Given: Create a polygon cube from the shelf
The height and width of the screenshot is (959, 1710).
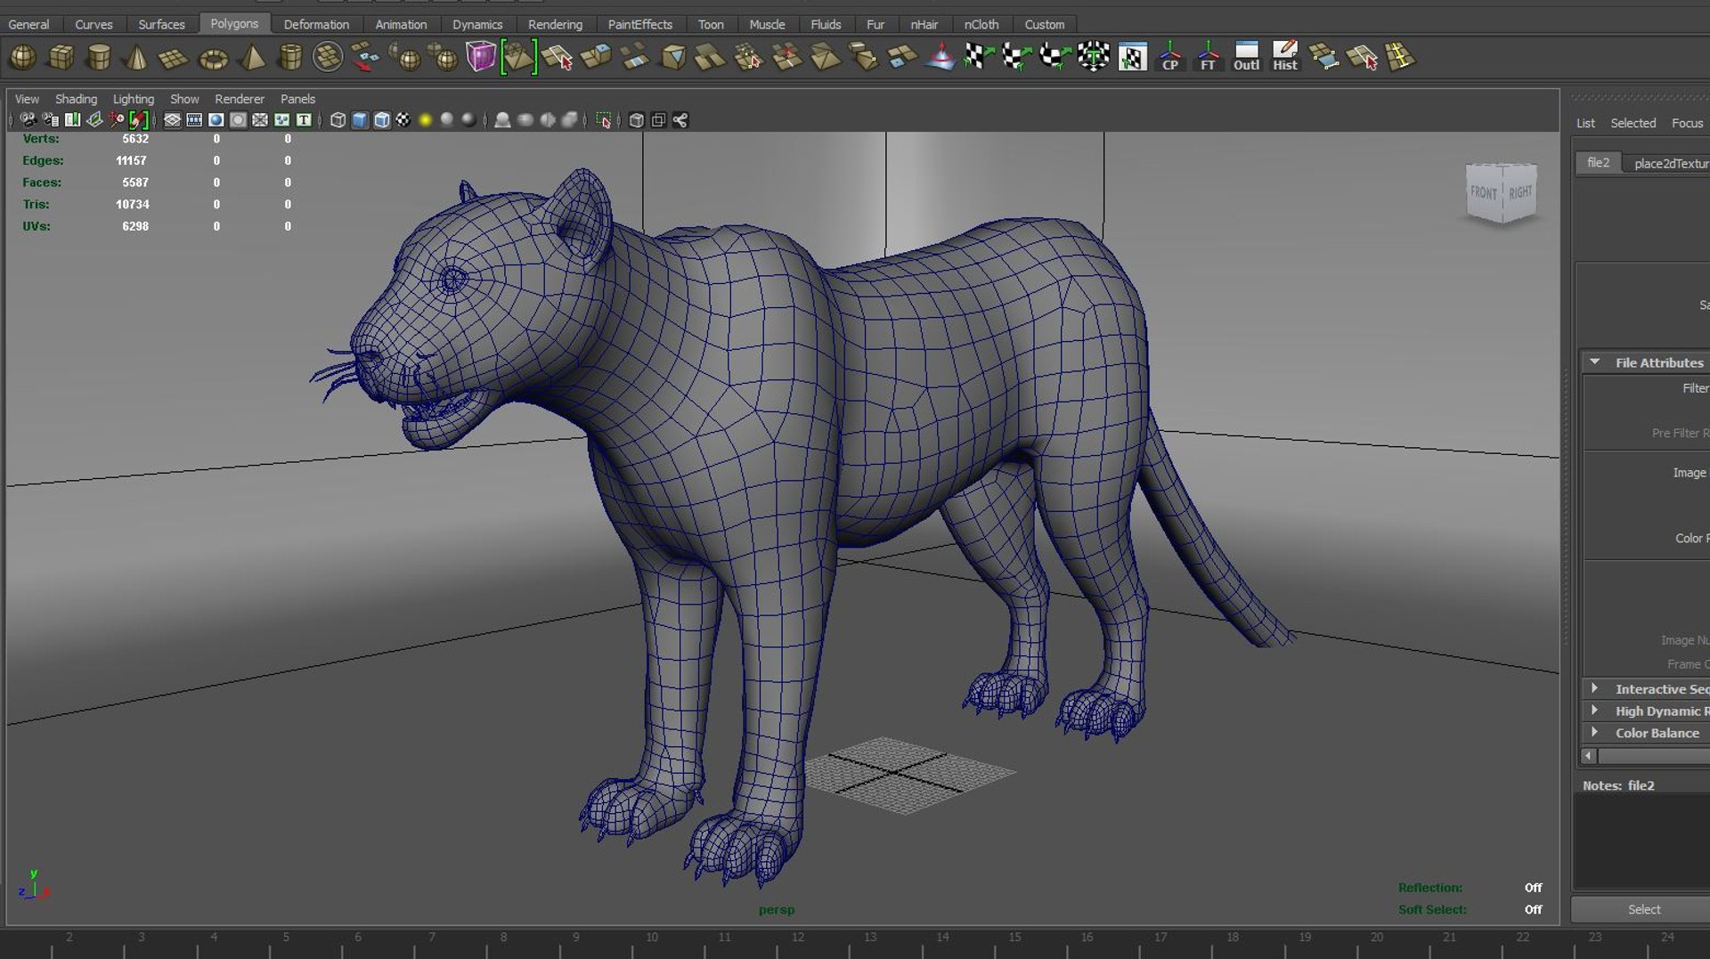Looking at the screenshot, I should click(61, 58).
